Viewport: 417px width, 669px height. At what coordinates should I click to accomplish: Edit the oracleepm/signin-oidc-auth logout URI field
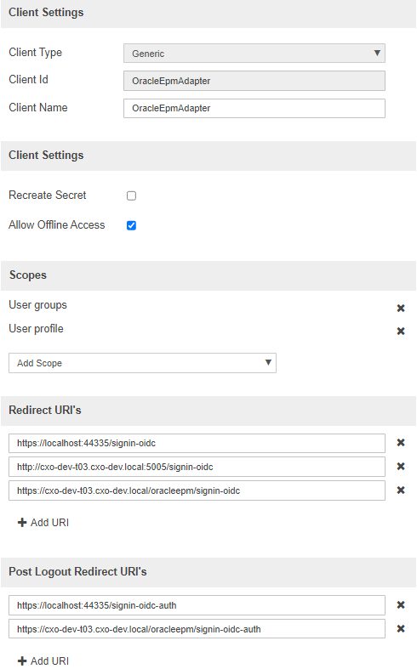pyautogui.click(x=197, y=629)
